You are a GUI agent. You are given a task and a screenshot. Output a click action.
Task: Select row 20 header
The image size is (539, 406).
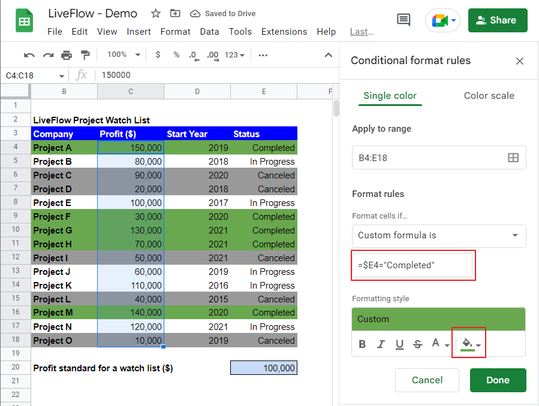click(x=16, y=367)
